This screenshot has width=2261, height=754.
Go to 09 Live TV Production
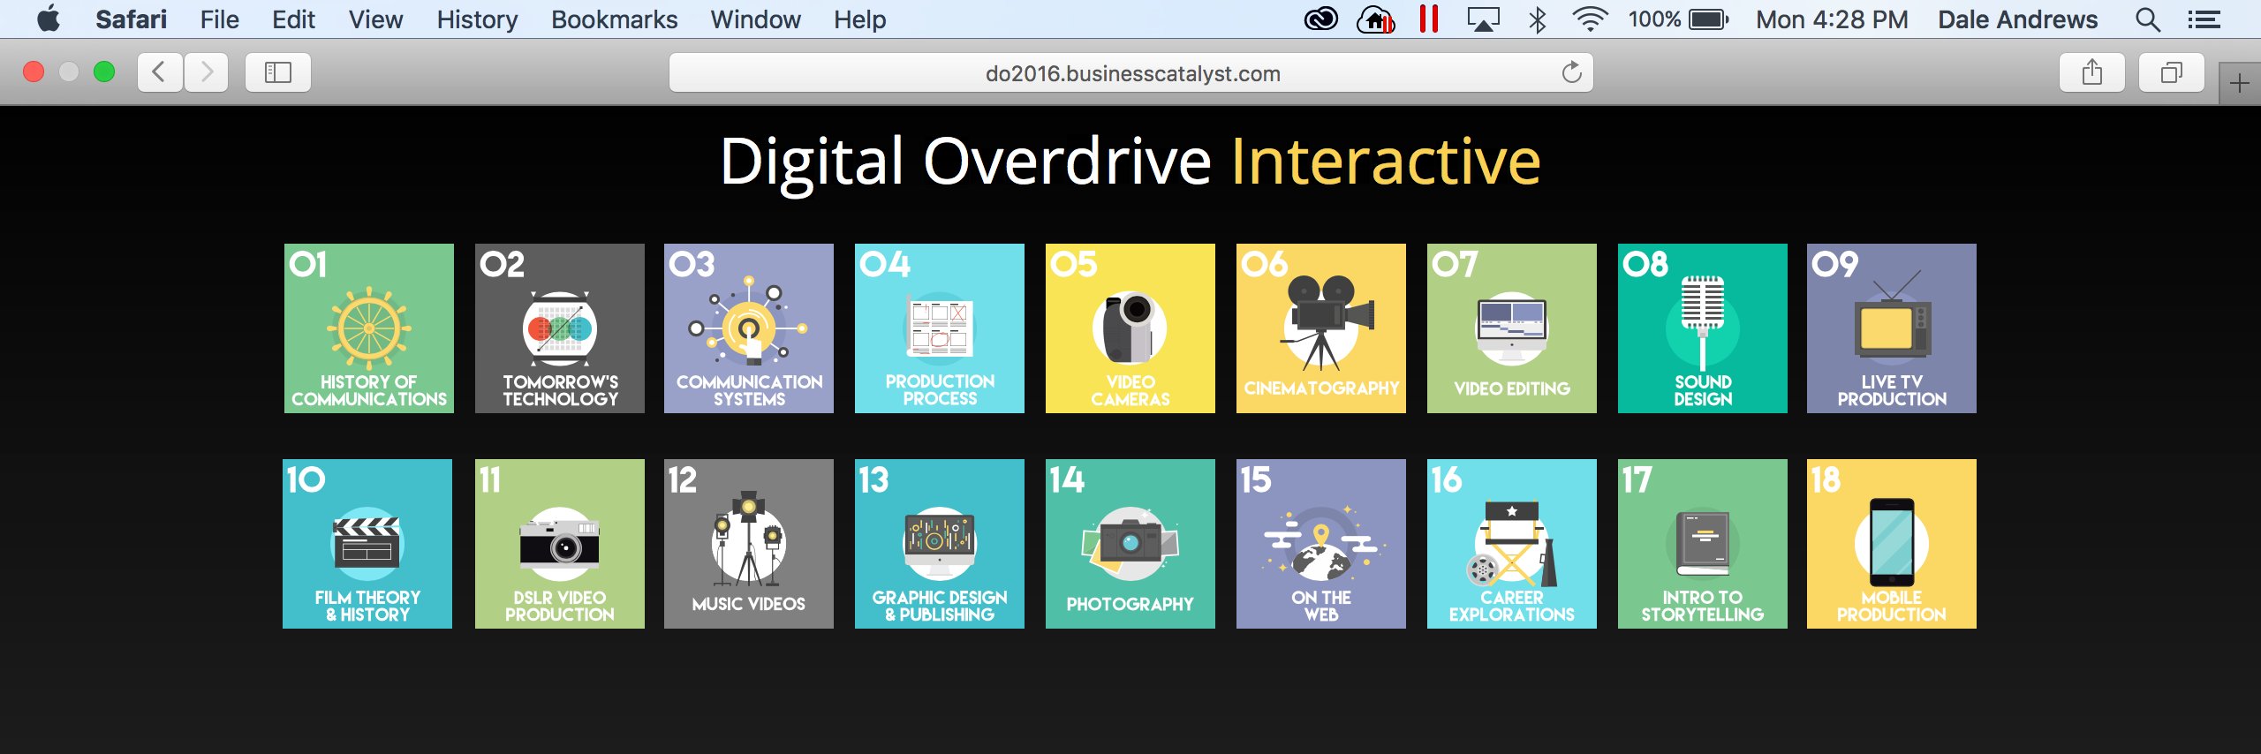(1892, 328)
